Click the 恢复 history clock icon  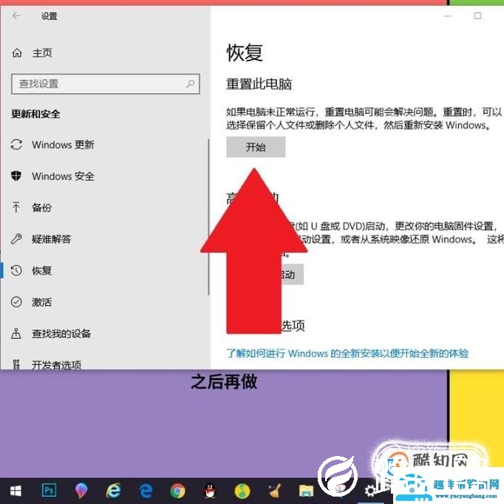click(16, 270)
